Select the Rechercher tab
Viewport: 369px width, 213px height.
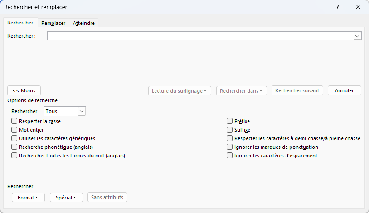(x=20, y=23)
